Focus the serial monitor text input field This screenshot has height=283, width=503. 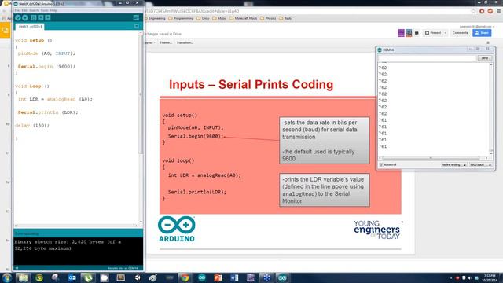click(x=427, y=58)
